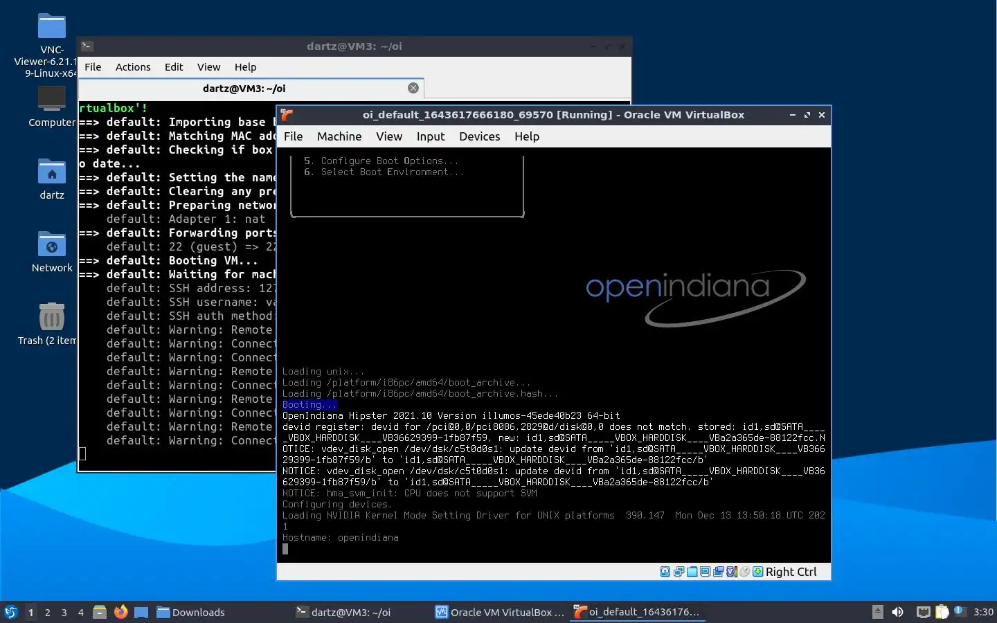
Task: Click the 'Hostname: openindiana' line in VM console
Action: coord(340,537)
